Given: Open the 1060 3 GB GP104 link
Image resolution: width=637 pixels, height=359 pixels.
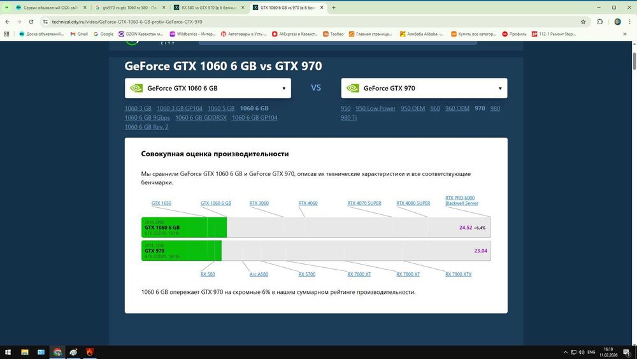Looking at the screenshot, I should [179, 108].
